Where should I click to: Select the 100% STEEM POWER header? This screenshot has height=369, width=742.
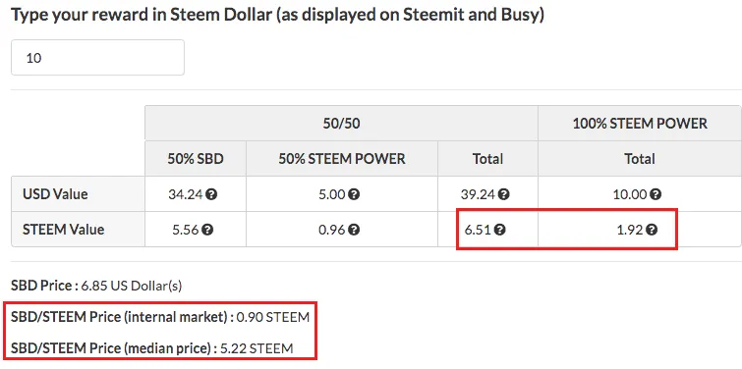(x=640, y=124)
